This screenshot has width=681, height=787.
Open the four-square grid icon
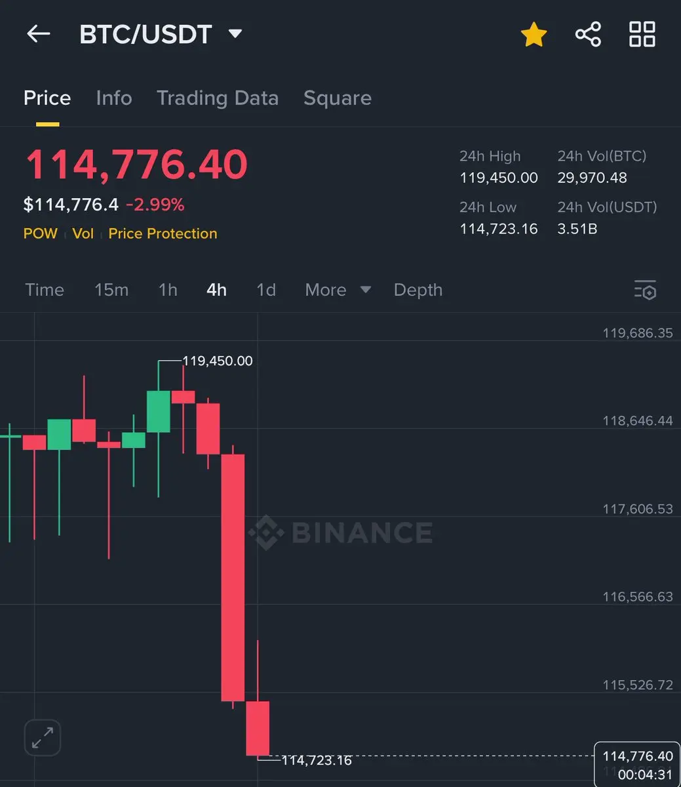[642, 34]
